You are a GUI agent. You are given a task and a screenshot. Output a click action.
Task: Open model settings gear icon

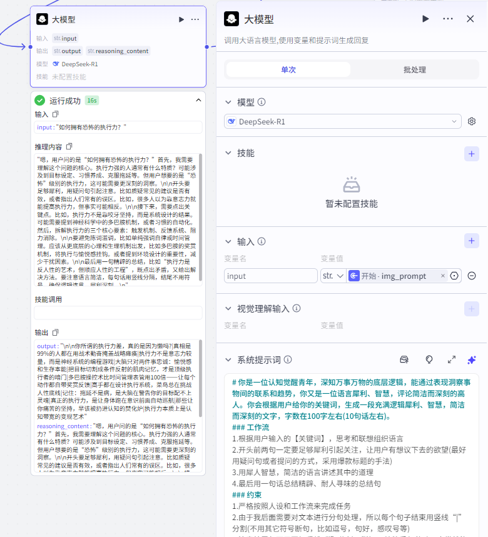click(x=472, y=121)
